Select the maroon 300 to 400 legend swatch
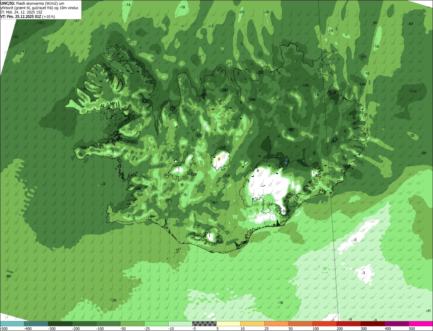This screenshot has height=331, width=433. (x=373, y=324)
